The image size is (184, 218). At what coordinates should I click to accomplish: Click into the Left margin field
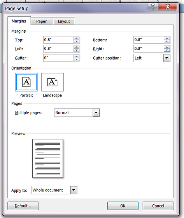[58, 49]
